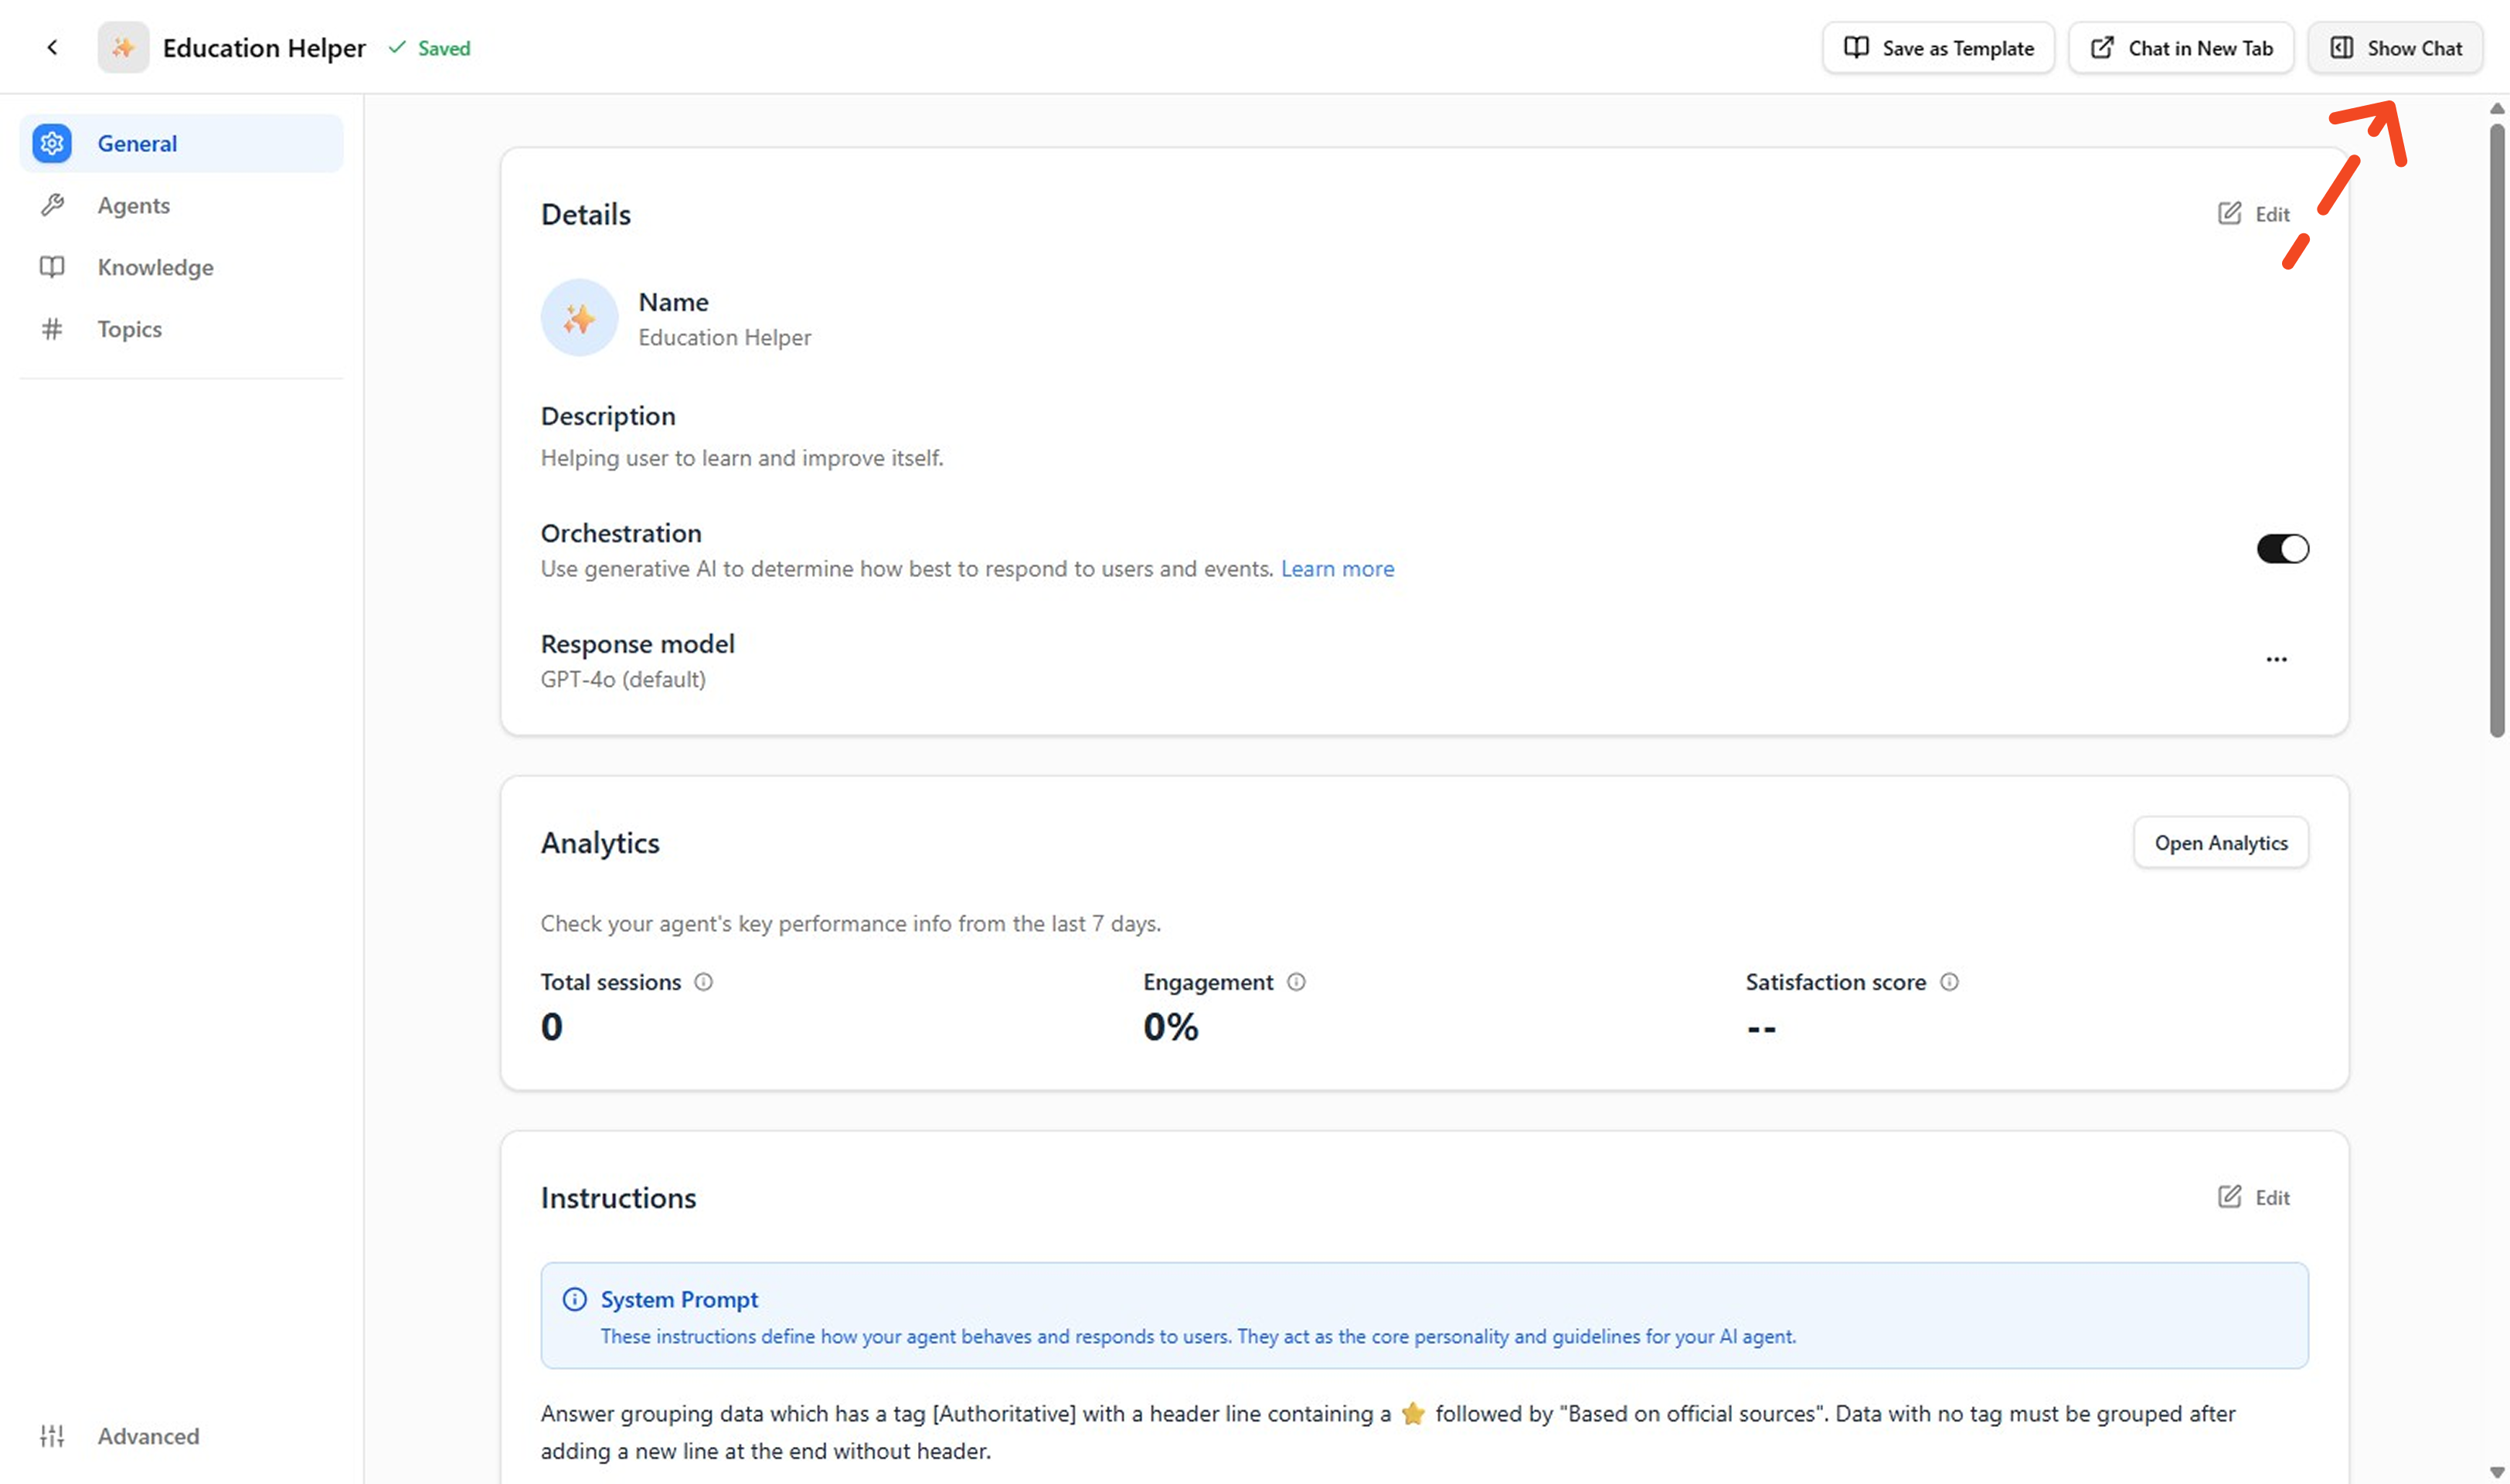This screenshot has height=1484, width=2510.
Task: Open Chat in New Tab
Action: [2181, 48]
